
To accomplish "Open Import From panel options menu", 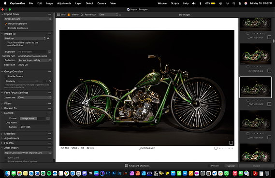I will pos(50,14).
